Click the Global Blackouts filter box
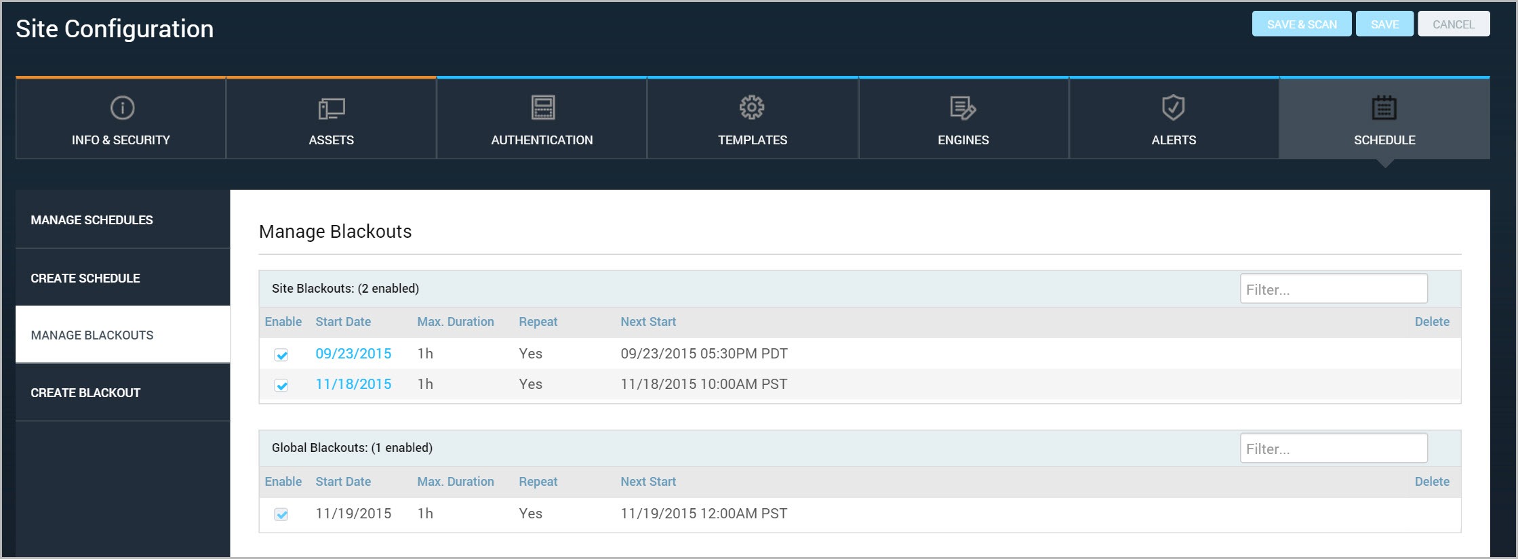1518x559 pixels. click(x=1333, y=449)
